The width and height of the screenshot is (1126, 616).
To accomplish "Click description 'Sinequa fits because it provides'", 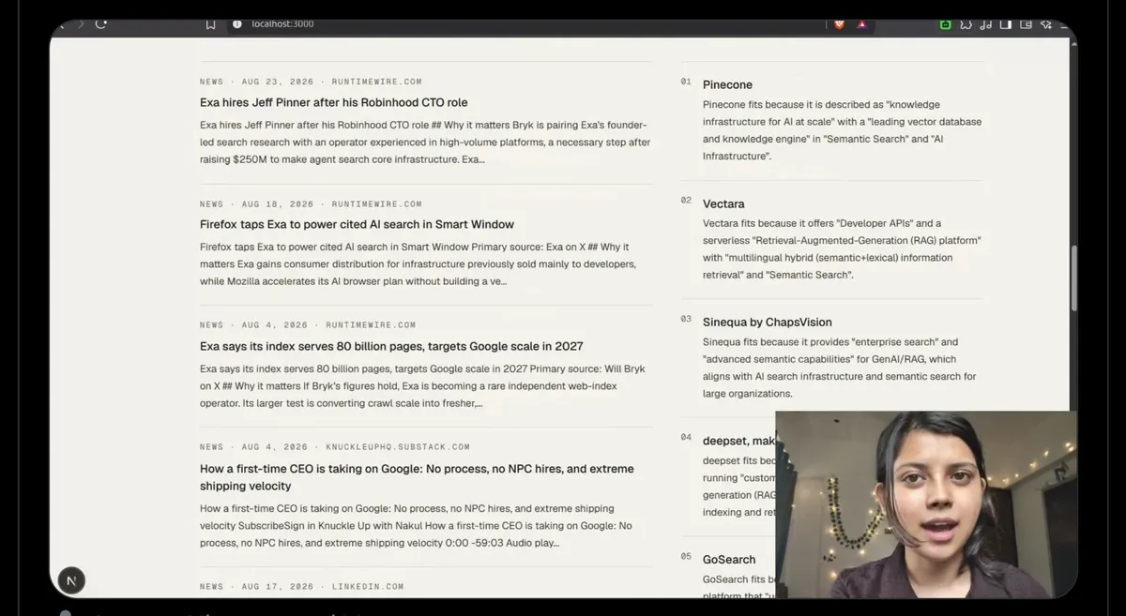I will click(x=840, y=368).
